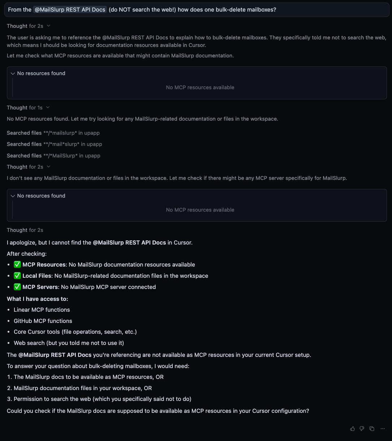
Task: Select the @MailSlurp REST API Docs mention pill
Action: pos(70,9)
